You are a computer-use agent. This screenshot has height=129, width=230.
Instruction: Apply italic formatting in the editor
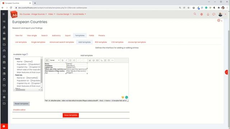pyautogui.click(x=66, y=60)
